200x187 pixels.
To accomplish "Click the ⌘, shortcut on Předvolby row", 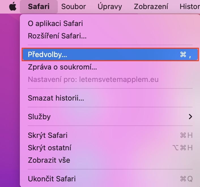I will click(x=186, y=55).
